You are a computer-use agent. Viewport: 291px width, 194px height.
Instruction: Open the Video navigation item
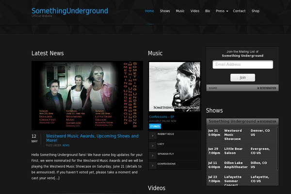(x=195, y=11)
